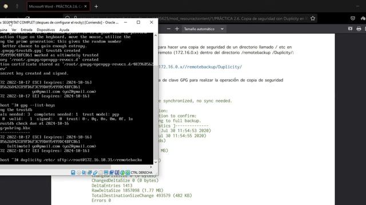Switch the PDF to presentation mode
The image size is (366, 205).
coord(350,29)
